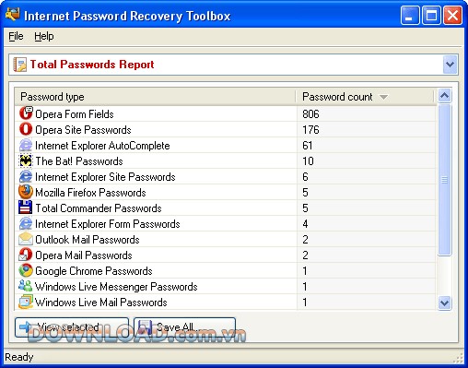This screenshot has height=368, width=468.
Task: Click the Mozilla Firefox Passwords icon
Action: 26,192
